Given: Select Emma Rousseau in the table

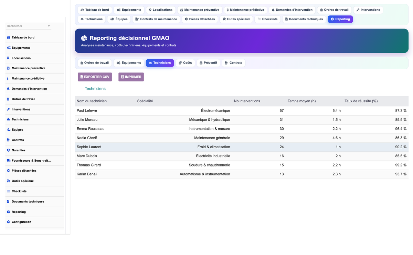Looking at the screenshot, I should click(91, 129).
